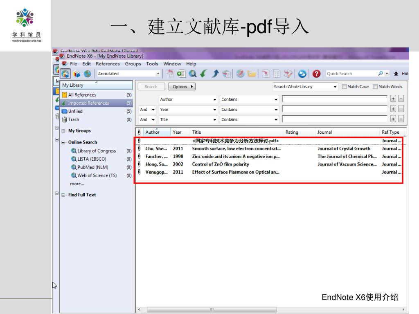Click the Quick Search input field
The width and height of the screenshot is (419, 314).
pos(351,74)
